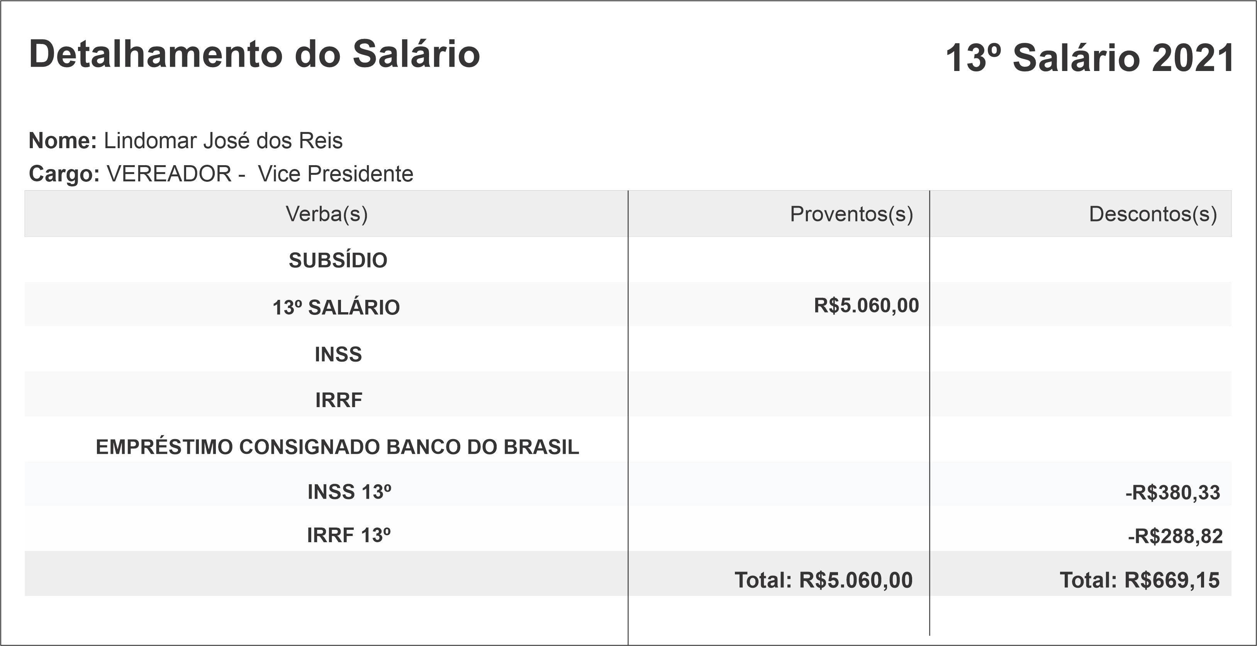Click the 'Cargo:' label
1257x646 pixels.
click(64, 174)
